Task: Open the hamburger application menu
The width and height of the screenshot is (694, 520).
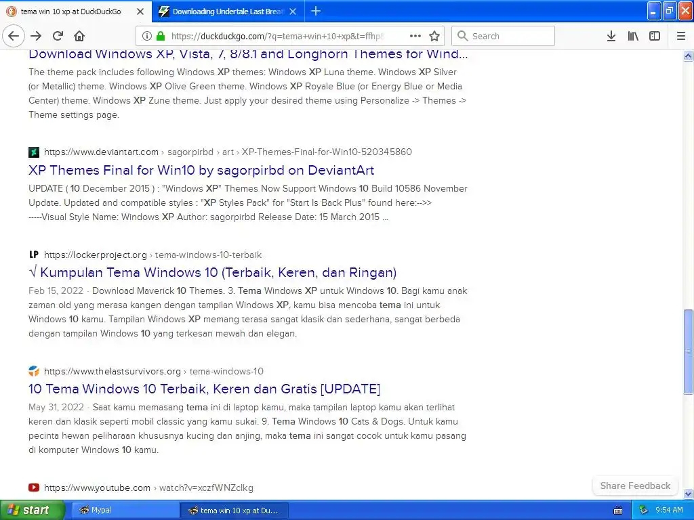Action: coord(681,37)
